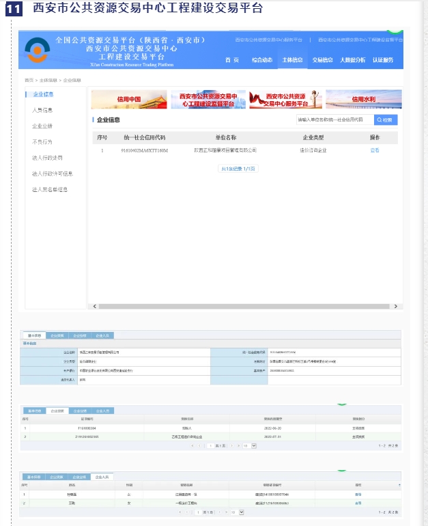Click 查看 for 陕西正和源景项目管理有限公司 row

tap(375, 150)
